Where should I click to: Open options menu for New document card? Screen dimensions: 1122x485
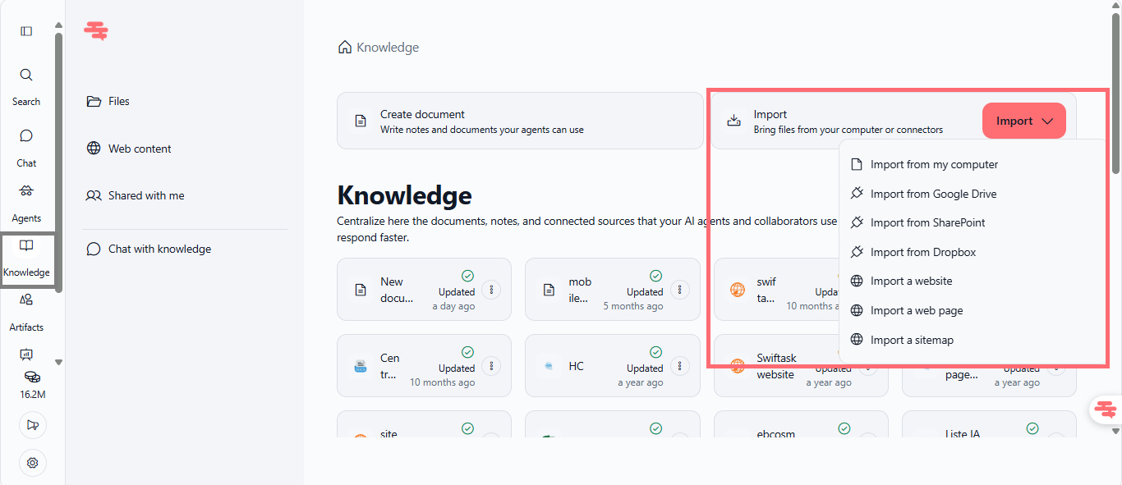click(491, 290)
